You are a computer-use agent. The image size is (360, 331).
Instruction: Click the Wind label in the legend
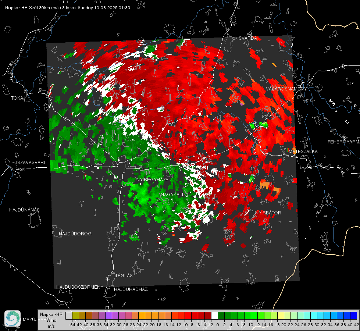pyautogui.click(x=51, y=320)
